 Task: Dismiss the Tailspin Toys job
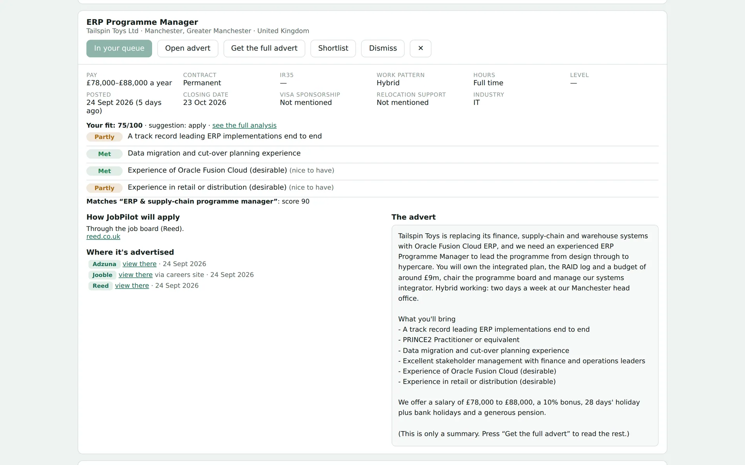(383, 48)
